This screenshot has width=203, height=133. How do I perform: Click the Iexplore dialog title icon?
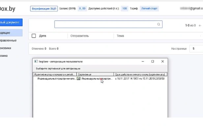click(x=36, y=61)
